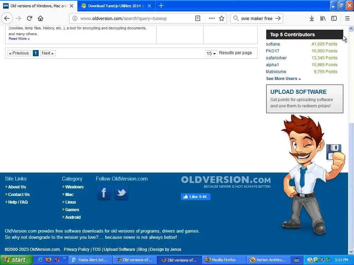Open contributor alpha1's profile
This screenshot has width=354, height=265.
click(272, 65)
